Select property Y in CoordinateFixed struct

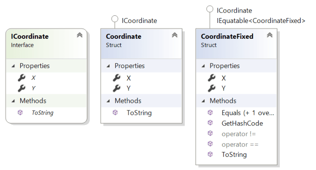223,88
